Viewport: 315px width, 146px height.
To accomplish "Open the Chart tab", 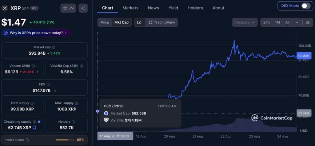I will click(107, 8).
